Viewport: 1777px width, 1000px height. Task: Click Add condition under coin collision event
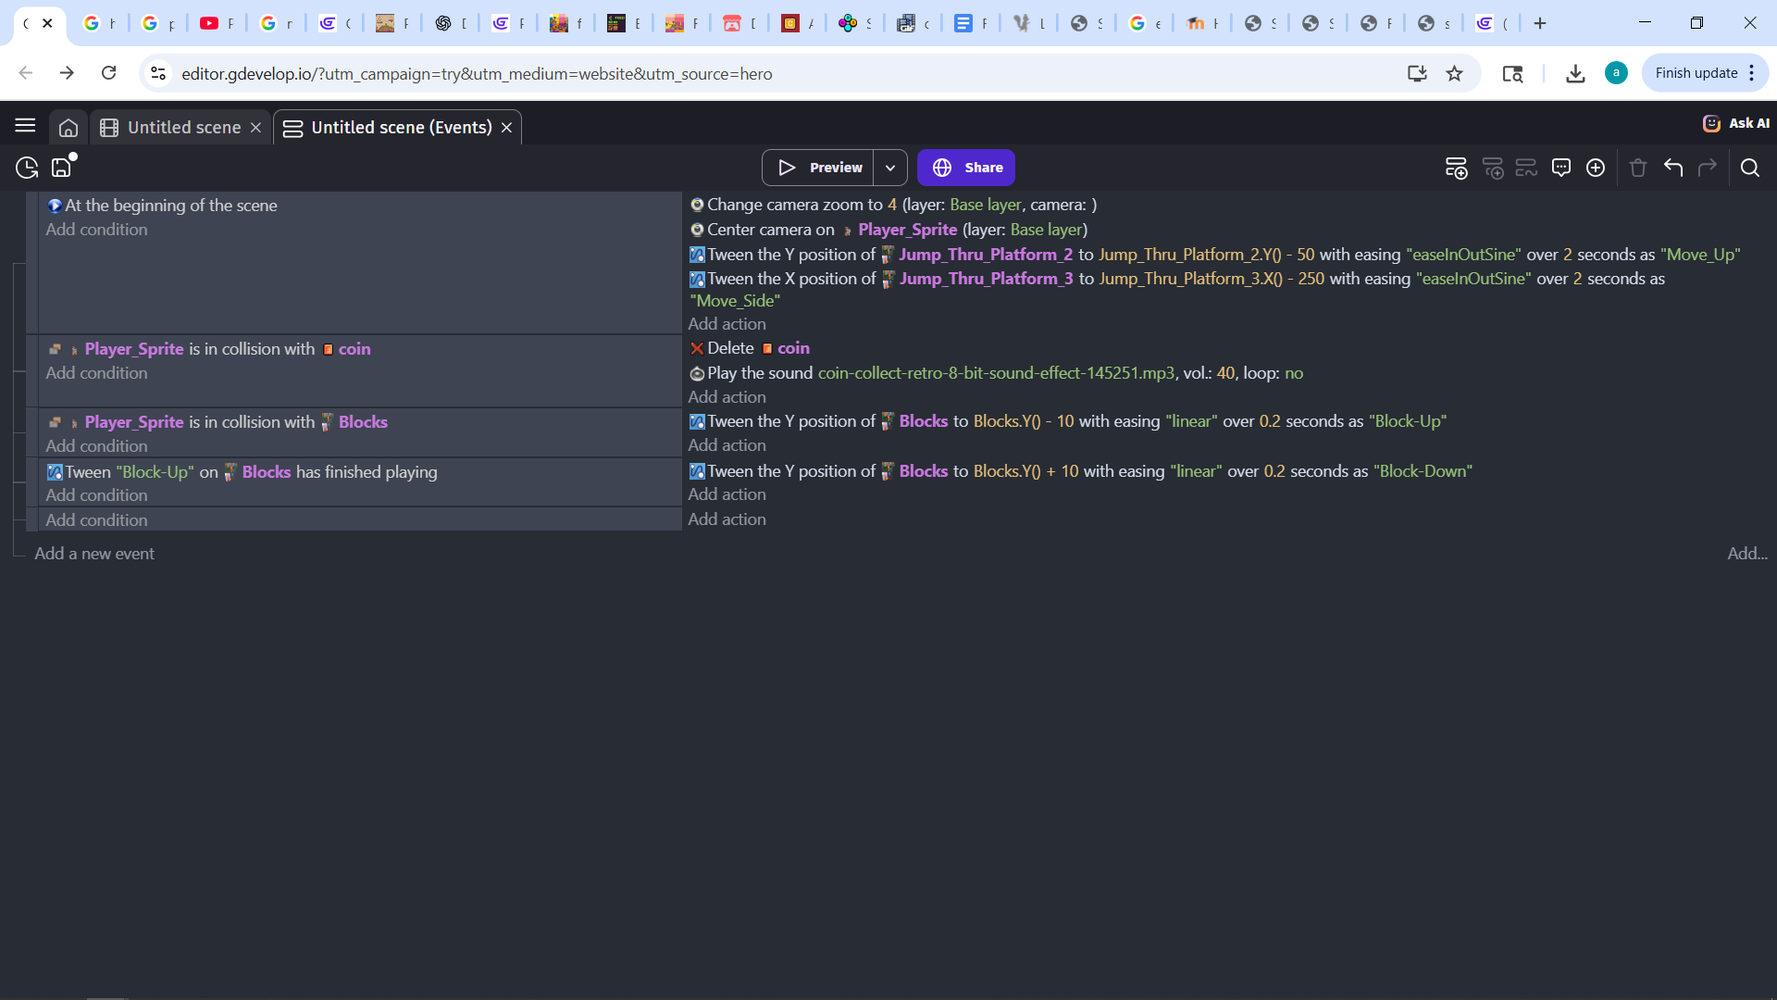[96, 373]
